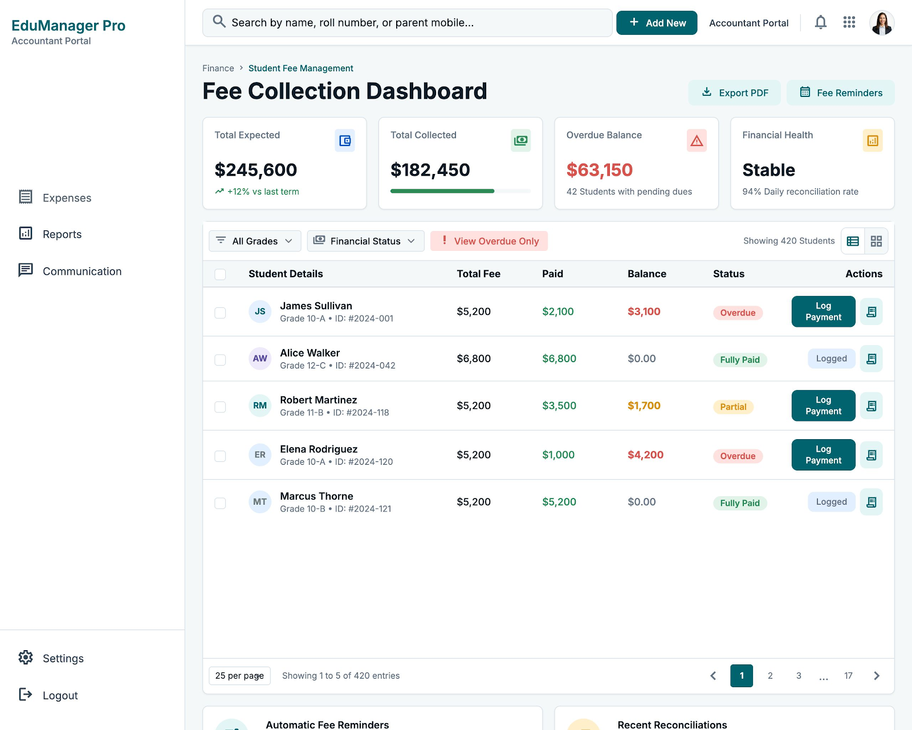Click the Finance breadcrumb link
Screen dimensions: 912x730
coord(218,68)
